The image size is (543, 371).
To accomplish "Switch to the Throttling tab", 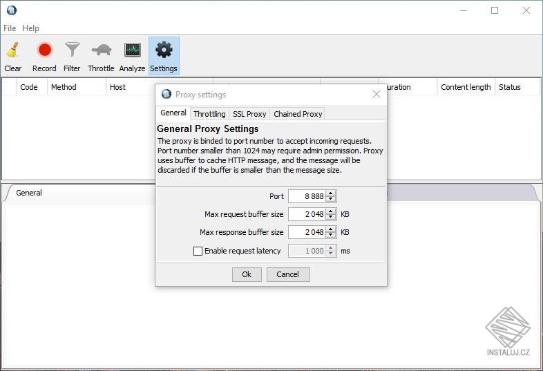I will pos(209,114).
